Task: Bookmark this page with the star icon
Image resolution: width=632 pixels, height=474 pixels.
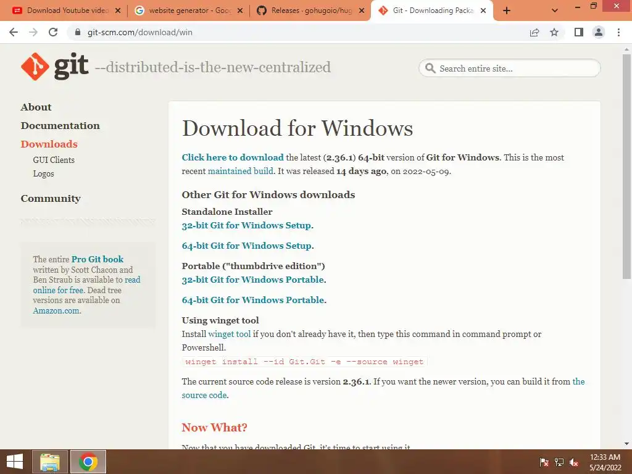Action: 554,32
